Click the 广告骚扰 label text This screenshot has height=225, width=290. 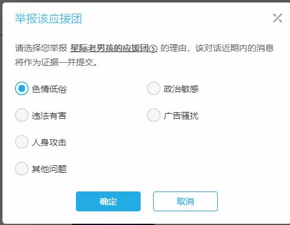(181, 116)
